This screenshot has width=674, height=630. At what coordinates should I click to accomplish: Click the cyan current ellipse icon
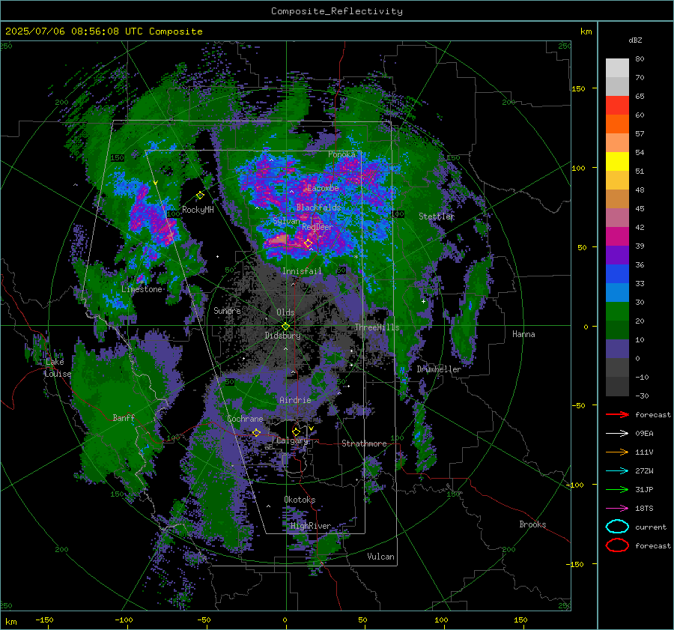(x=617, y=527)
